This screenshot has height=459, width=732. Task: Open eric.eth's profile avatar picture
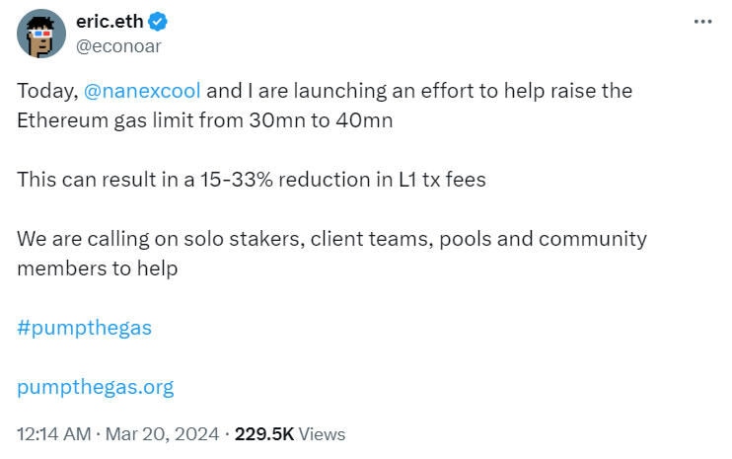[x=41, y=34]
